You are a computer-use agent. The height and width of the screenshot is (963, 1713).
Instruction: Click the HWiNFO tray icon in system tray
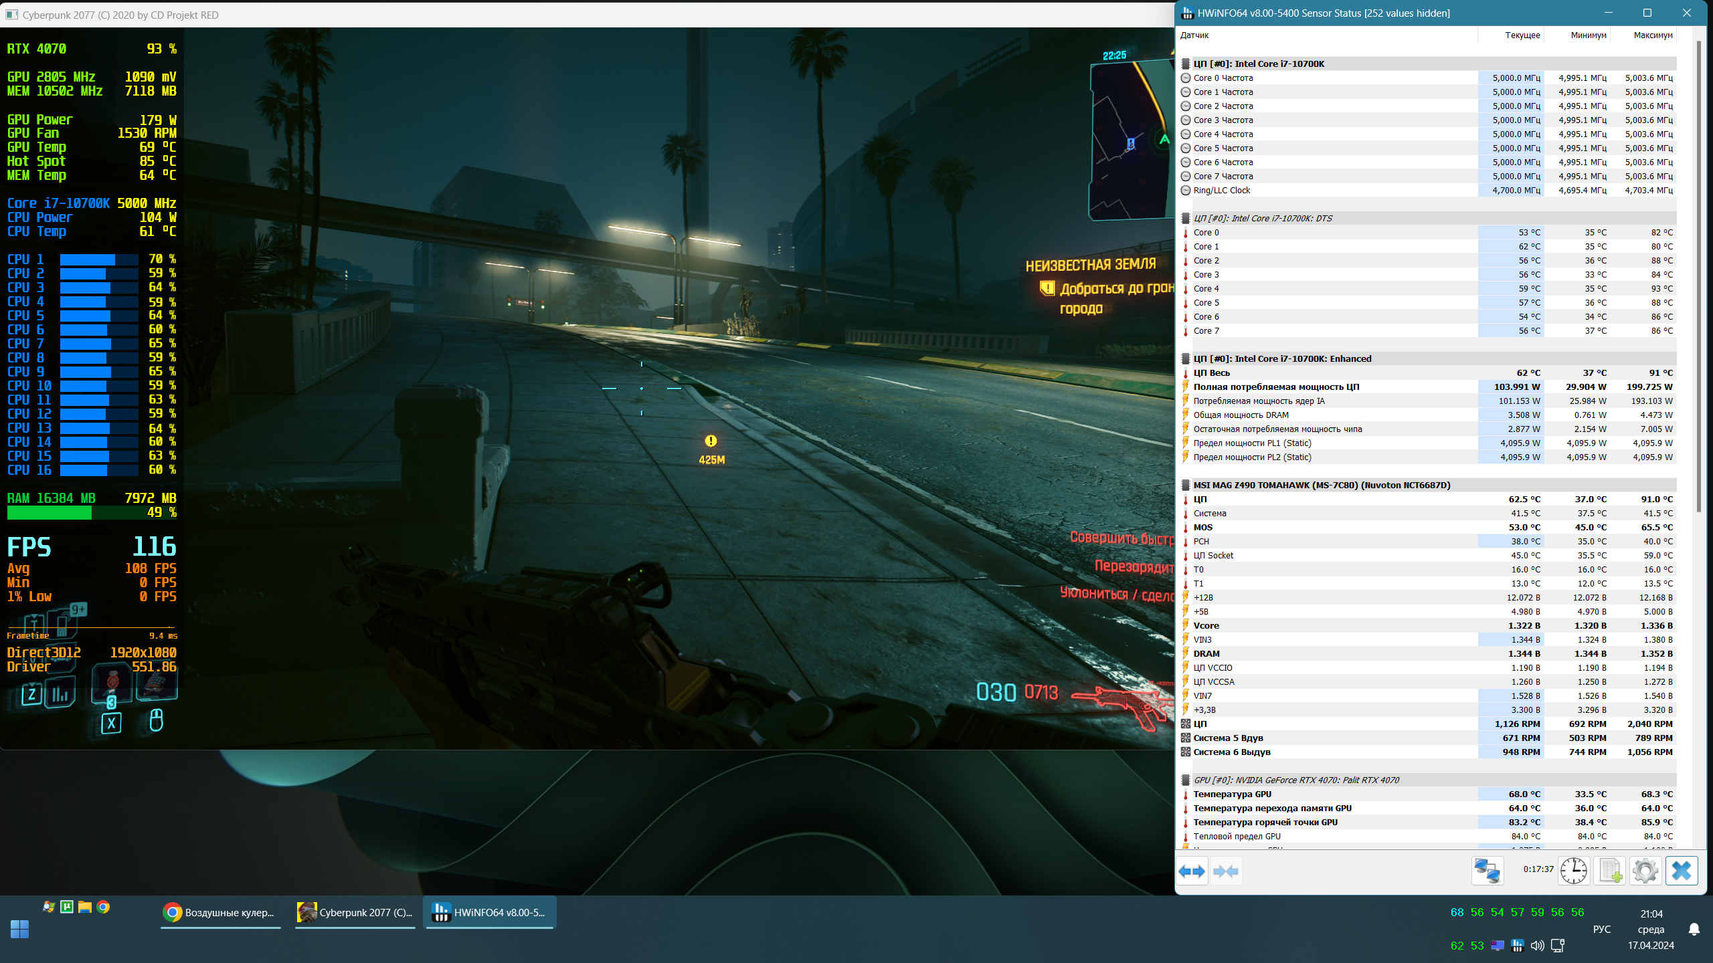click(x=1517, y=945)
